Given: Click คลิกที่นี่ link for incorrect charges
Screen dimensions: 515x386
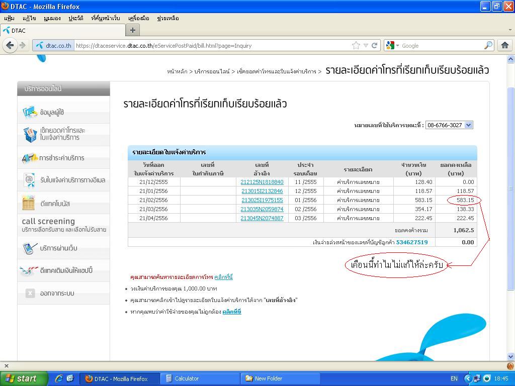Looking at the screenshot, I should point(231,312).
